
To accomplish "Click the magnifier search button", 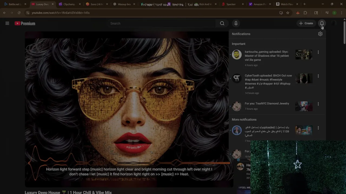I will point(222,23).
